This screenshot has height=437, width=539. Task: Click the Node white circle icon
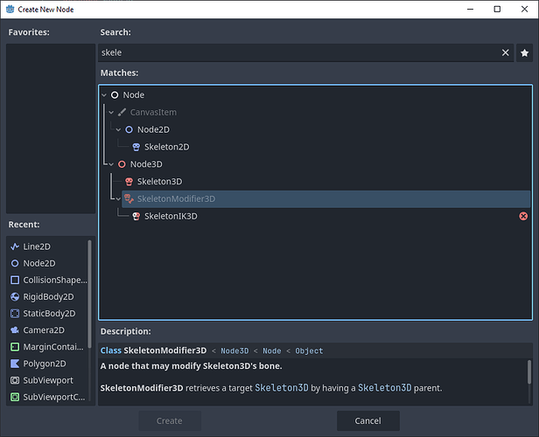[x=115, y=95]
